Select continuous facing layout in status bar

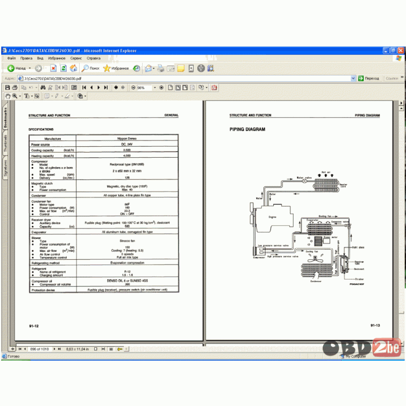tap(111, 349)
